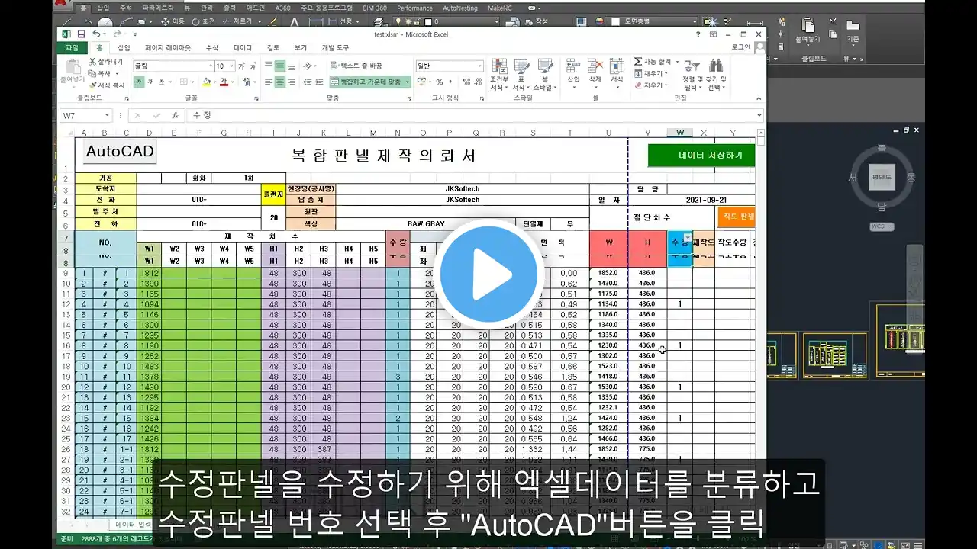Click the green 데이터 저장하기 button
Screen dimensions: 977x549
click(x=701, y=155)
